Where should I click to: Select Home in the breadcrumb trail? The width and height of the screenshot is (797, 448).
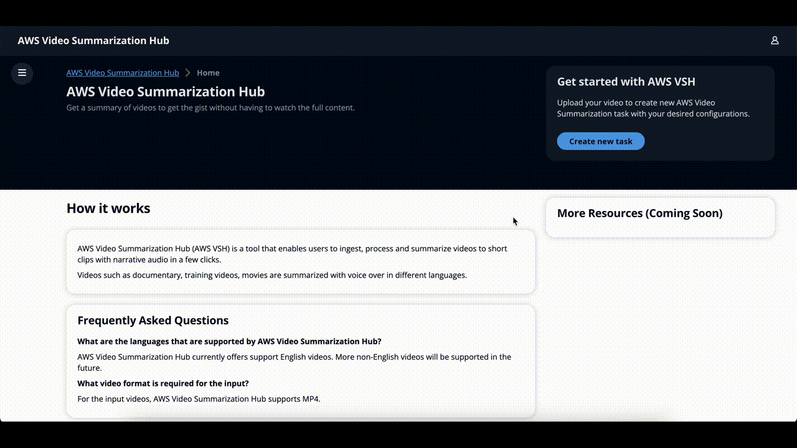pos(208,73)
